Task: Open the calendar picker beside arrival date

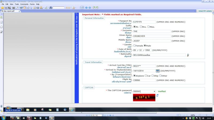Action: click(158, 71)
